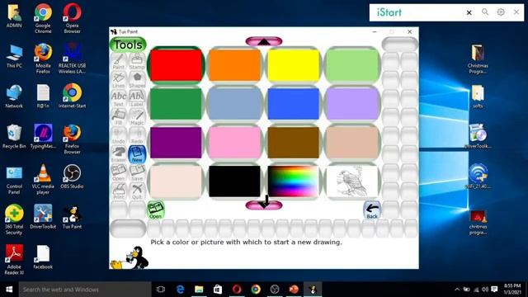Viewport: 528px width, 297px height.
Task: Pick the black background color
Action: point(234,181)
